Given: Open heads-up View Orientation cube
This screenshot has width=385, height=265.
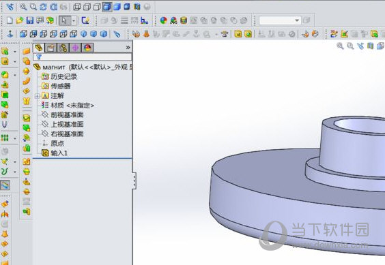Looking at the screenshot, I should [380, 46].
